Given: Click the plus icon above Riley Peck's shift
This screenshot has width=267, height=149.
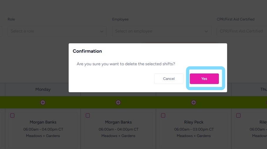Looking at the screenshot, I should [194, 102].
